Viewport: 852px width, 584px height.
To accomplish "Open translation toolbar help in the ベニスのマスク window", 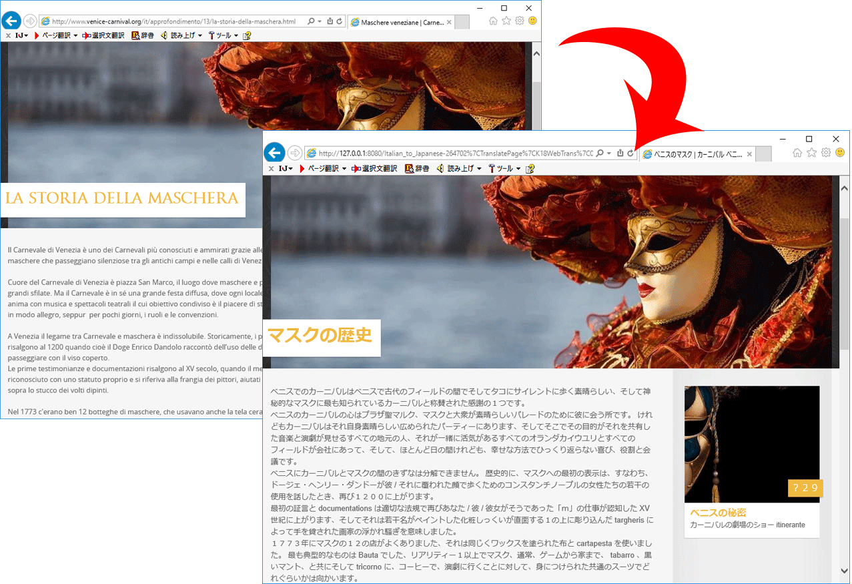I will pyautogui.click(x=530, y=169).
